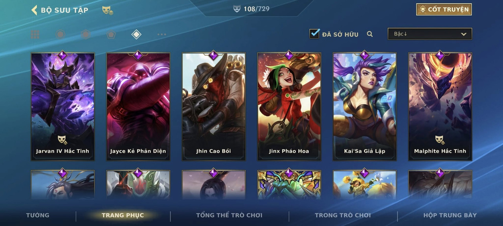Open the Jinx Pháo Hoa skin card
Image resolution: width=503 pixels, height=226 pixels.
click(289, 107)
